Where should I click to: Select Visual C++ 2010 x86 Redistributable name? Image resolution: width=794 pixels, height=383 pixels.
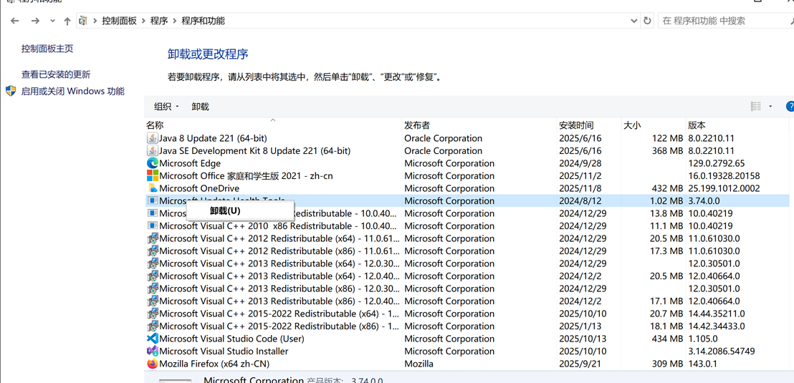(279, 226)
